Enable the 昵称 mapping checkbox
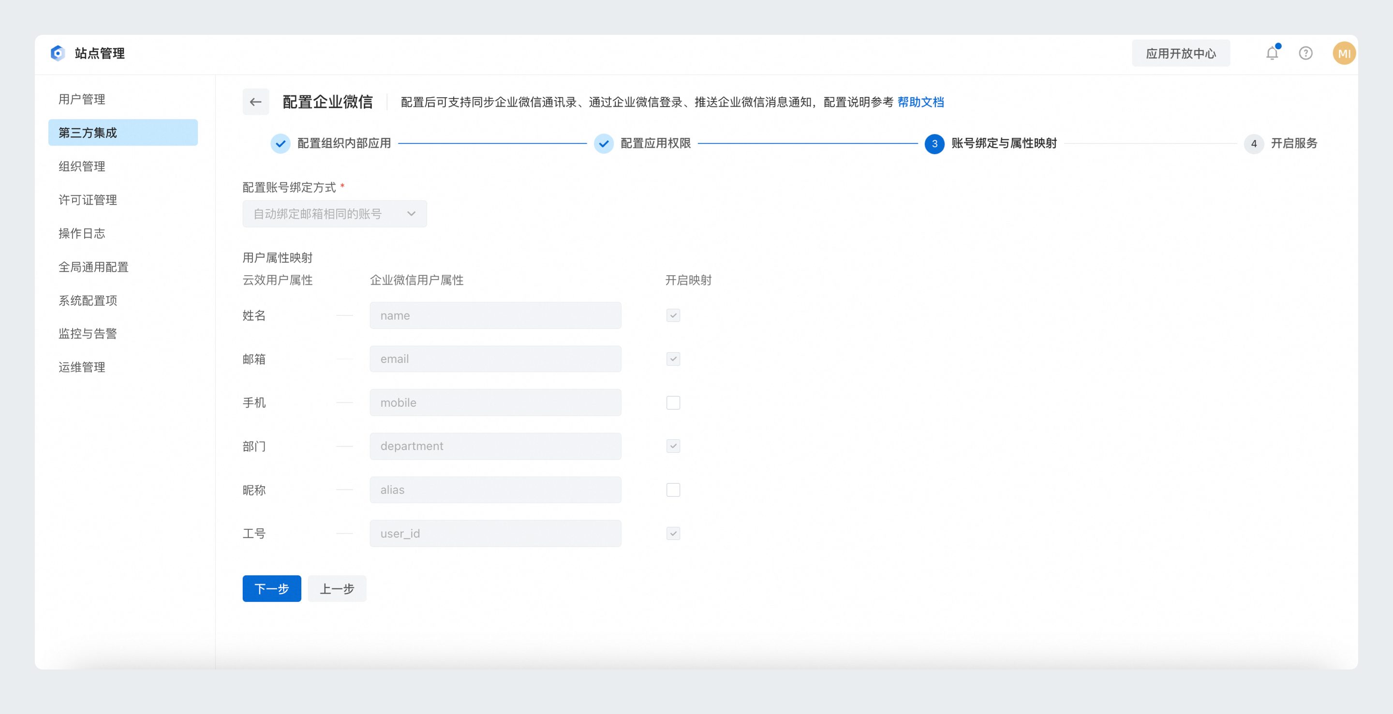This screenshot has width=1393, height=714. [x=673, y=490]
